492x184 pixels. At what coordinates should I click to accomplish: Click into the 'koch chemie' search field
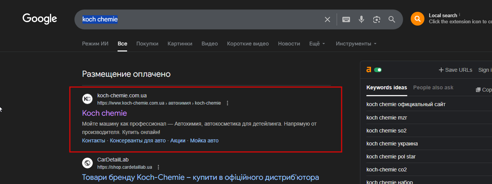pyautogui.click(x=200, y=19)
